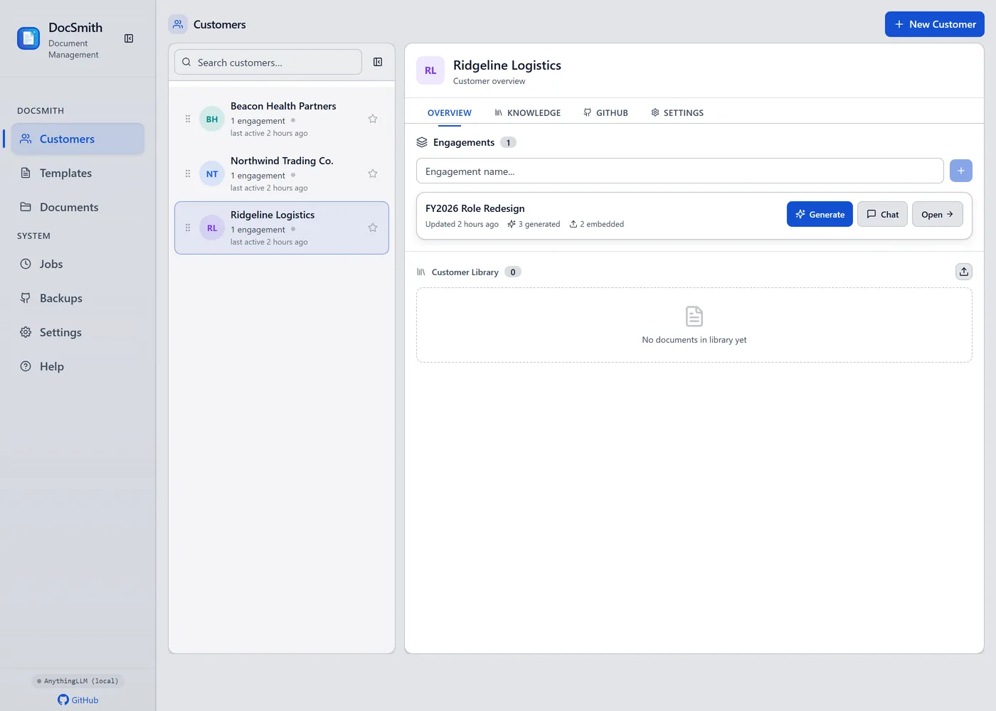Click the AnythingLLM (local) status badge
Image resolution: width=996 pixels, height=711 pixels.
point(78,681)
